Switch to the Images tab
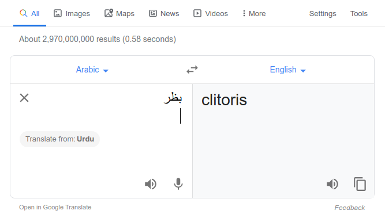Screen dimensions: 385x218 coord(72,13)
